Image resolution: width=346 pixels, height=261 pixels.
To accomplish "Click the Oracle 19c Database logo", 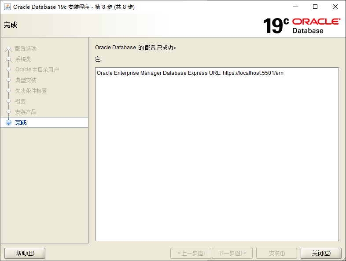I will [x=302, y=26].
